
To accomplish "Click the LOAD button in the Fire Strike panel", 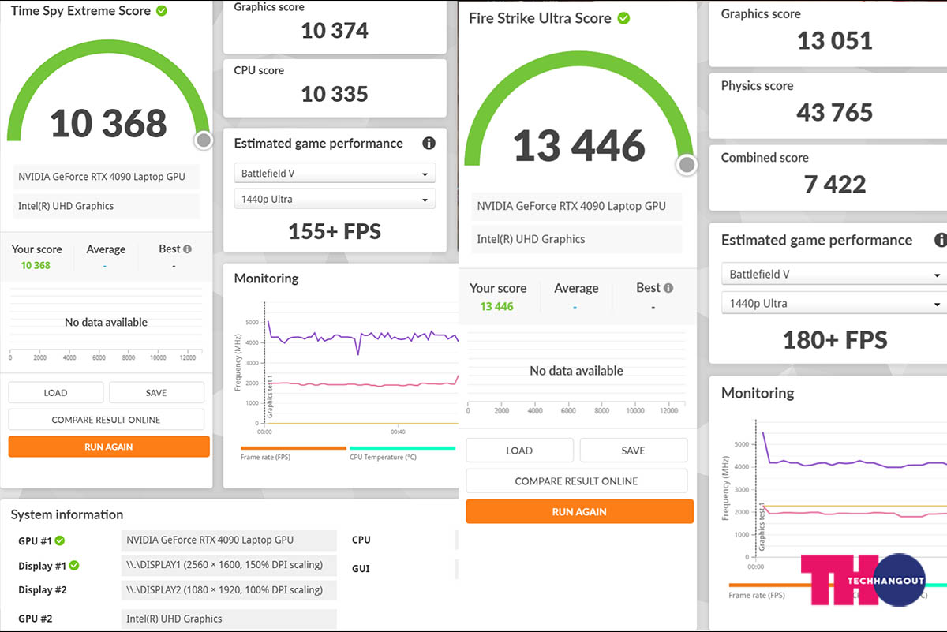I will pyautogui.click(x=519, y=451).
